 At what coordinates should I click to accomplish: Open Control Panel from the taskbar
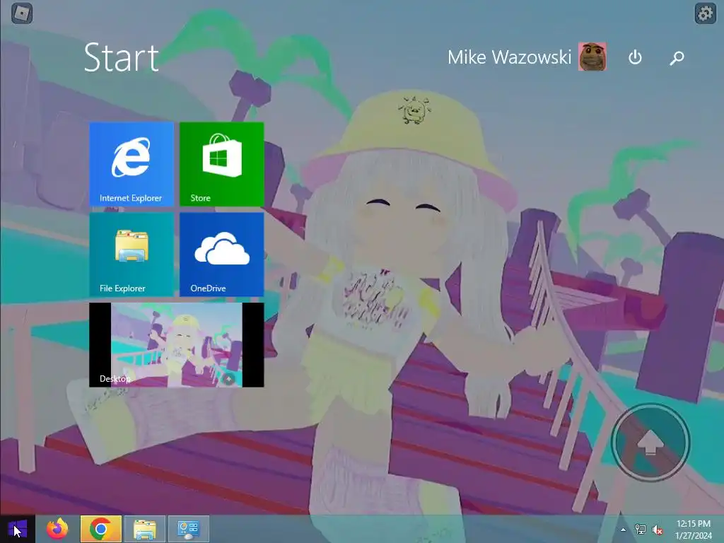click(188, 529)
